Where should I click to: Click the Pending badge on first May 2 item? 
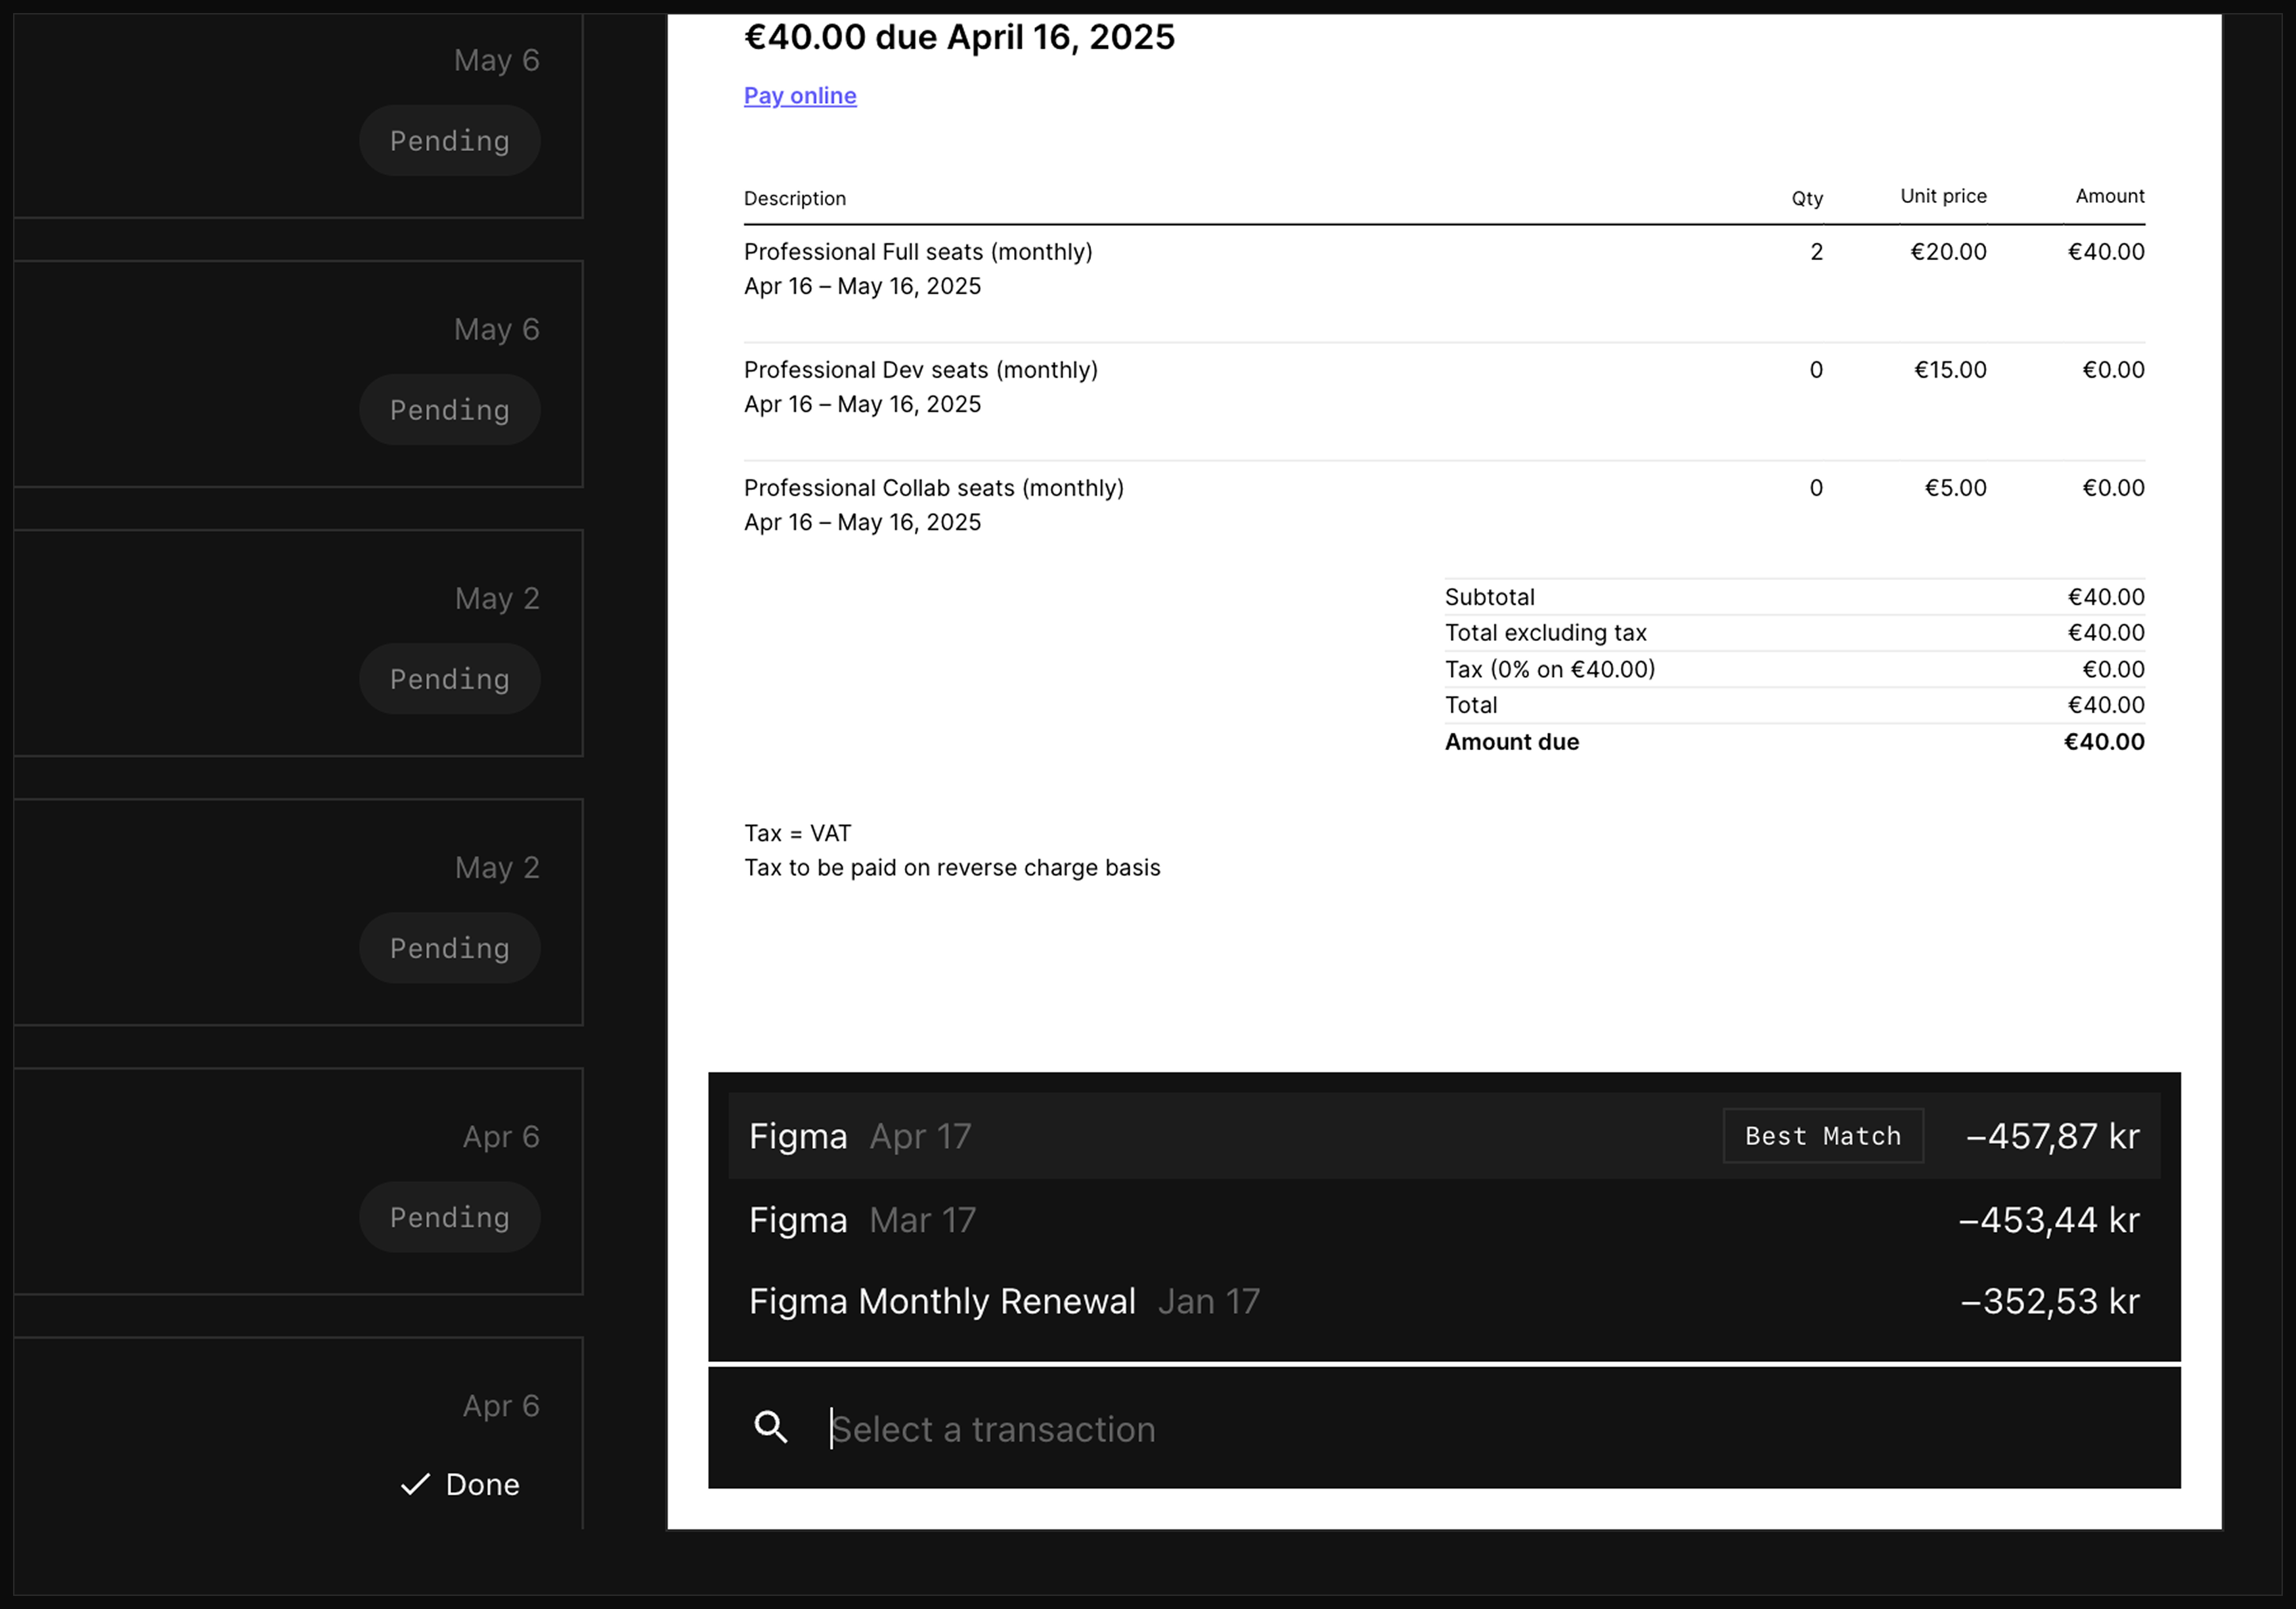pyautogui.click(x=450, y=679)
